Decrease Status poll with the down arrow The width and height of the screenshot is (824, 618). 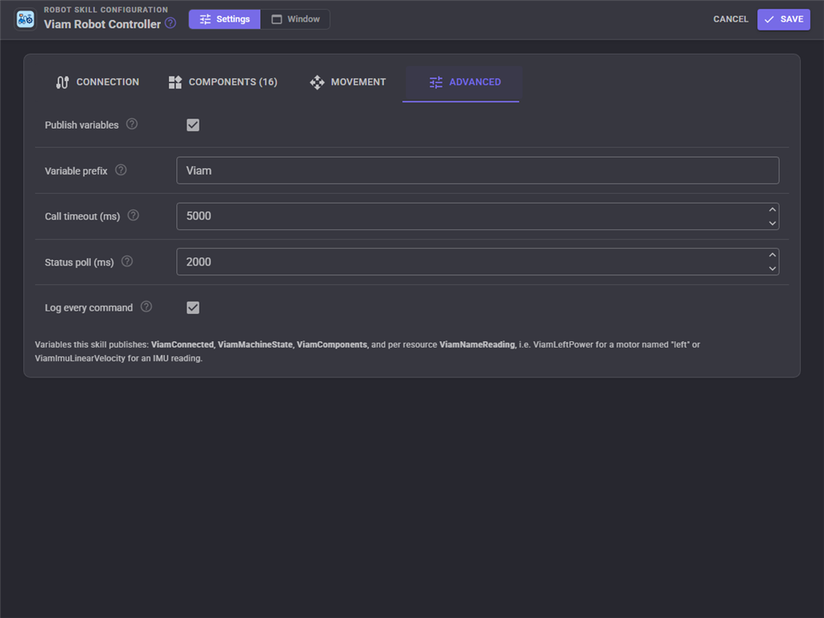tap(772, 269)
